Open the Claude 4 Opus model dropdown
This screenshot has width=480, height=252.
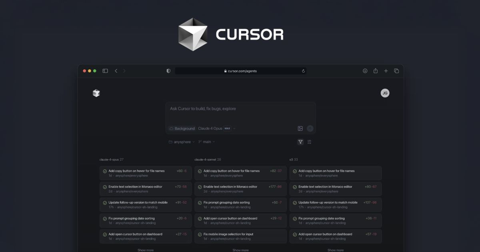pos(217,128)
